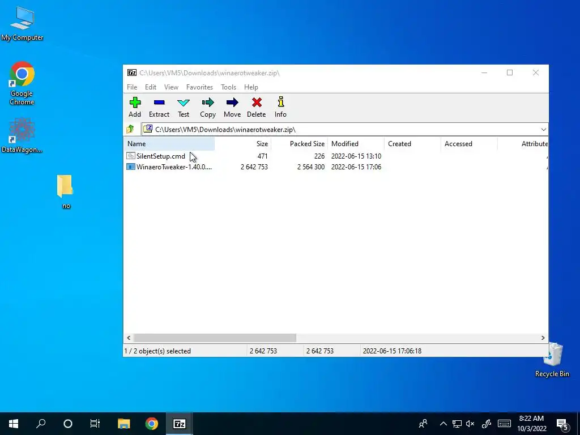580x435 pixels.
Task: Show hidden system tray icons chevron
Action: [x=443, y=424]
